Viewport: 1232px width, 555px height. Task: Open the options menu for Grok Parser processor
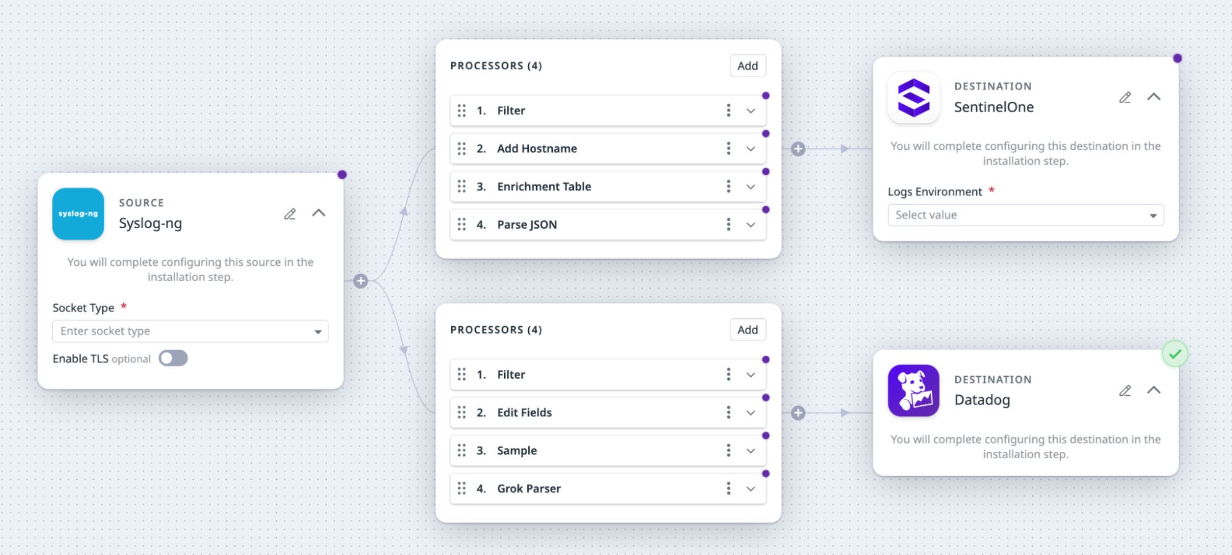point(728,488)
